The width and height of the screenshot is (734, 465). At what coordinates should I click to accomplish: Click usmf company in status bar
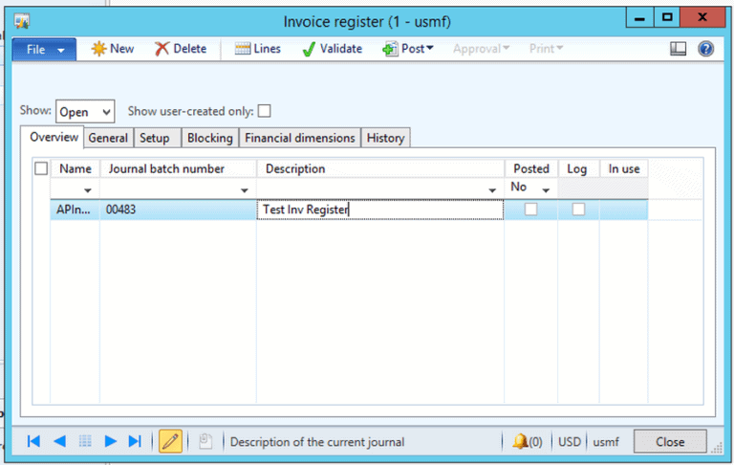point(606,442)
